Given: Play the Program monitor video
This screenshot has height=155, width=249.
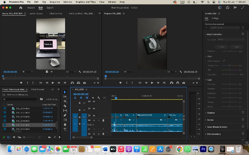Looking at the screenshot, I should (x=152, y=83).
